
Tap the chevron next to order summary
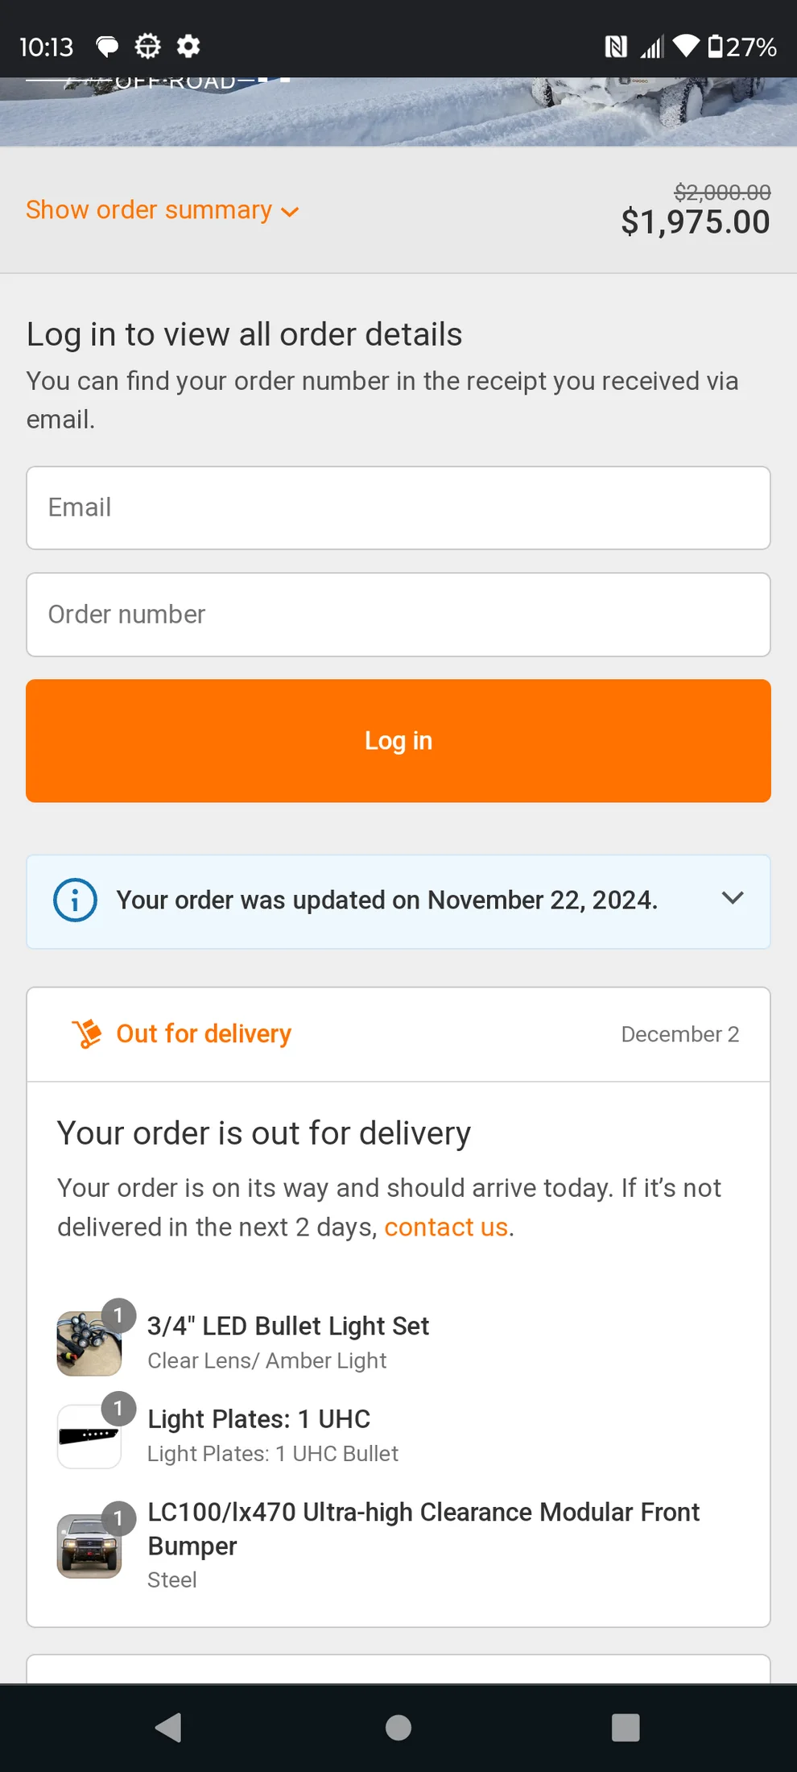tap(291, 212)
